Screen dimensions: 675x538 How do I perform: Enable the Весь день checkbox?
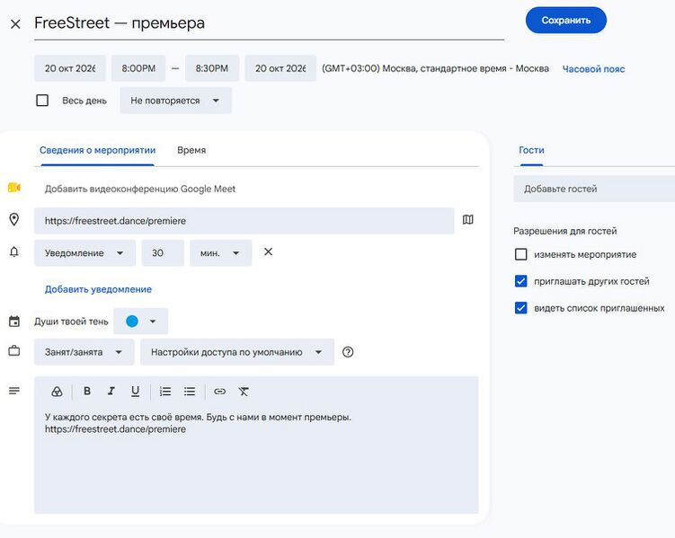(x=42, y=101)
